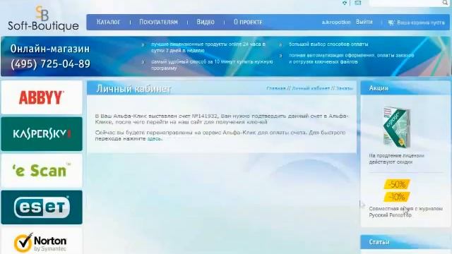
Task: Open the Каталог menu item
Action: pos(108,22)
